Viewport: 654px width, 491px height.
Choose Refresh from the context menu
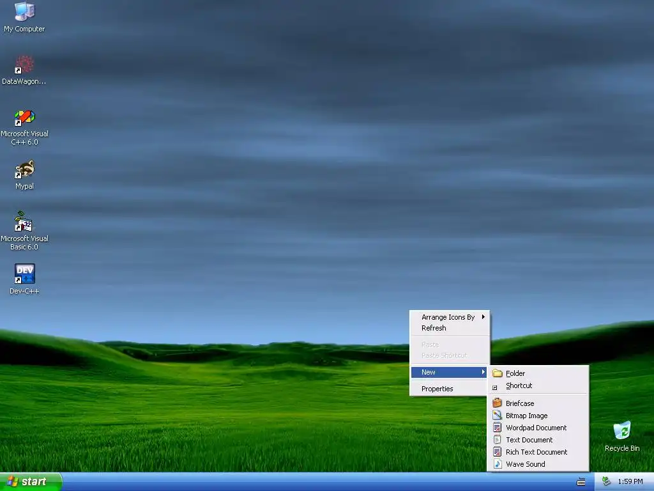pos(450,328)
